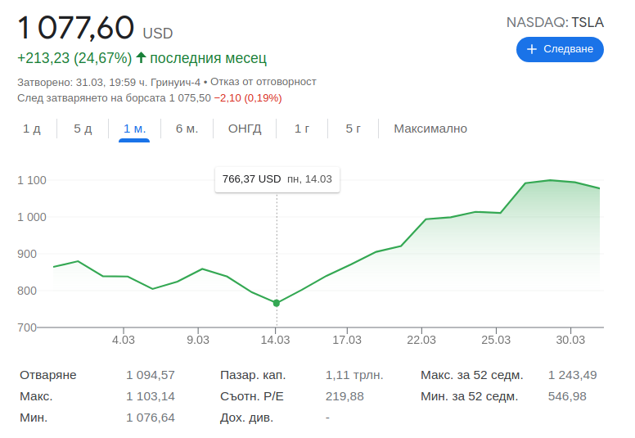Switch to the 6 м. tab
The width and height of the screenshot is (635, 438).
click(x=187, y=129)
